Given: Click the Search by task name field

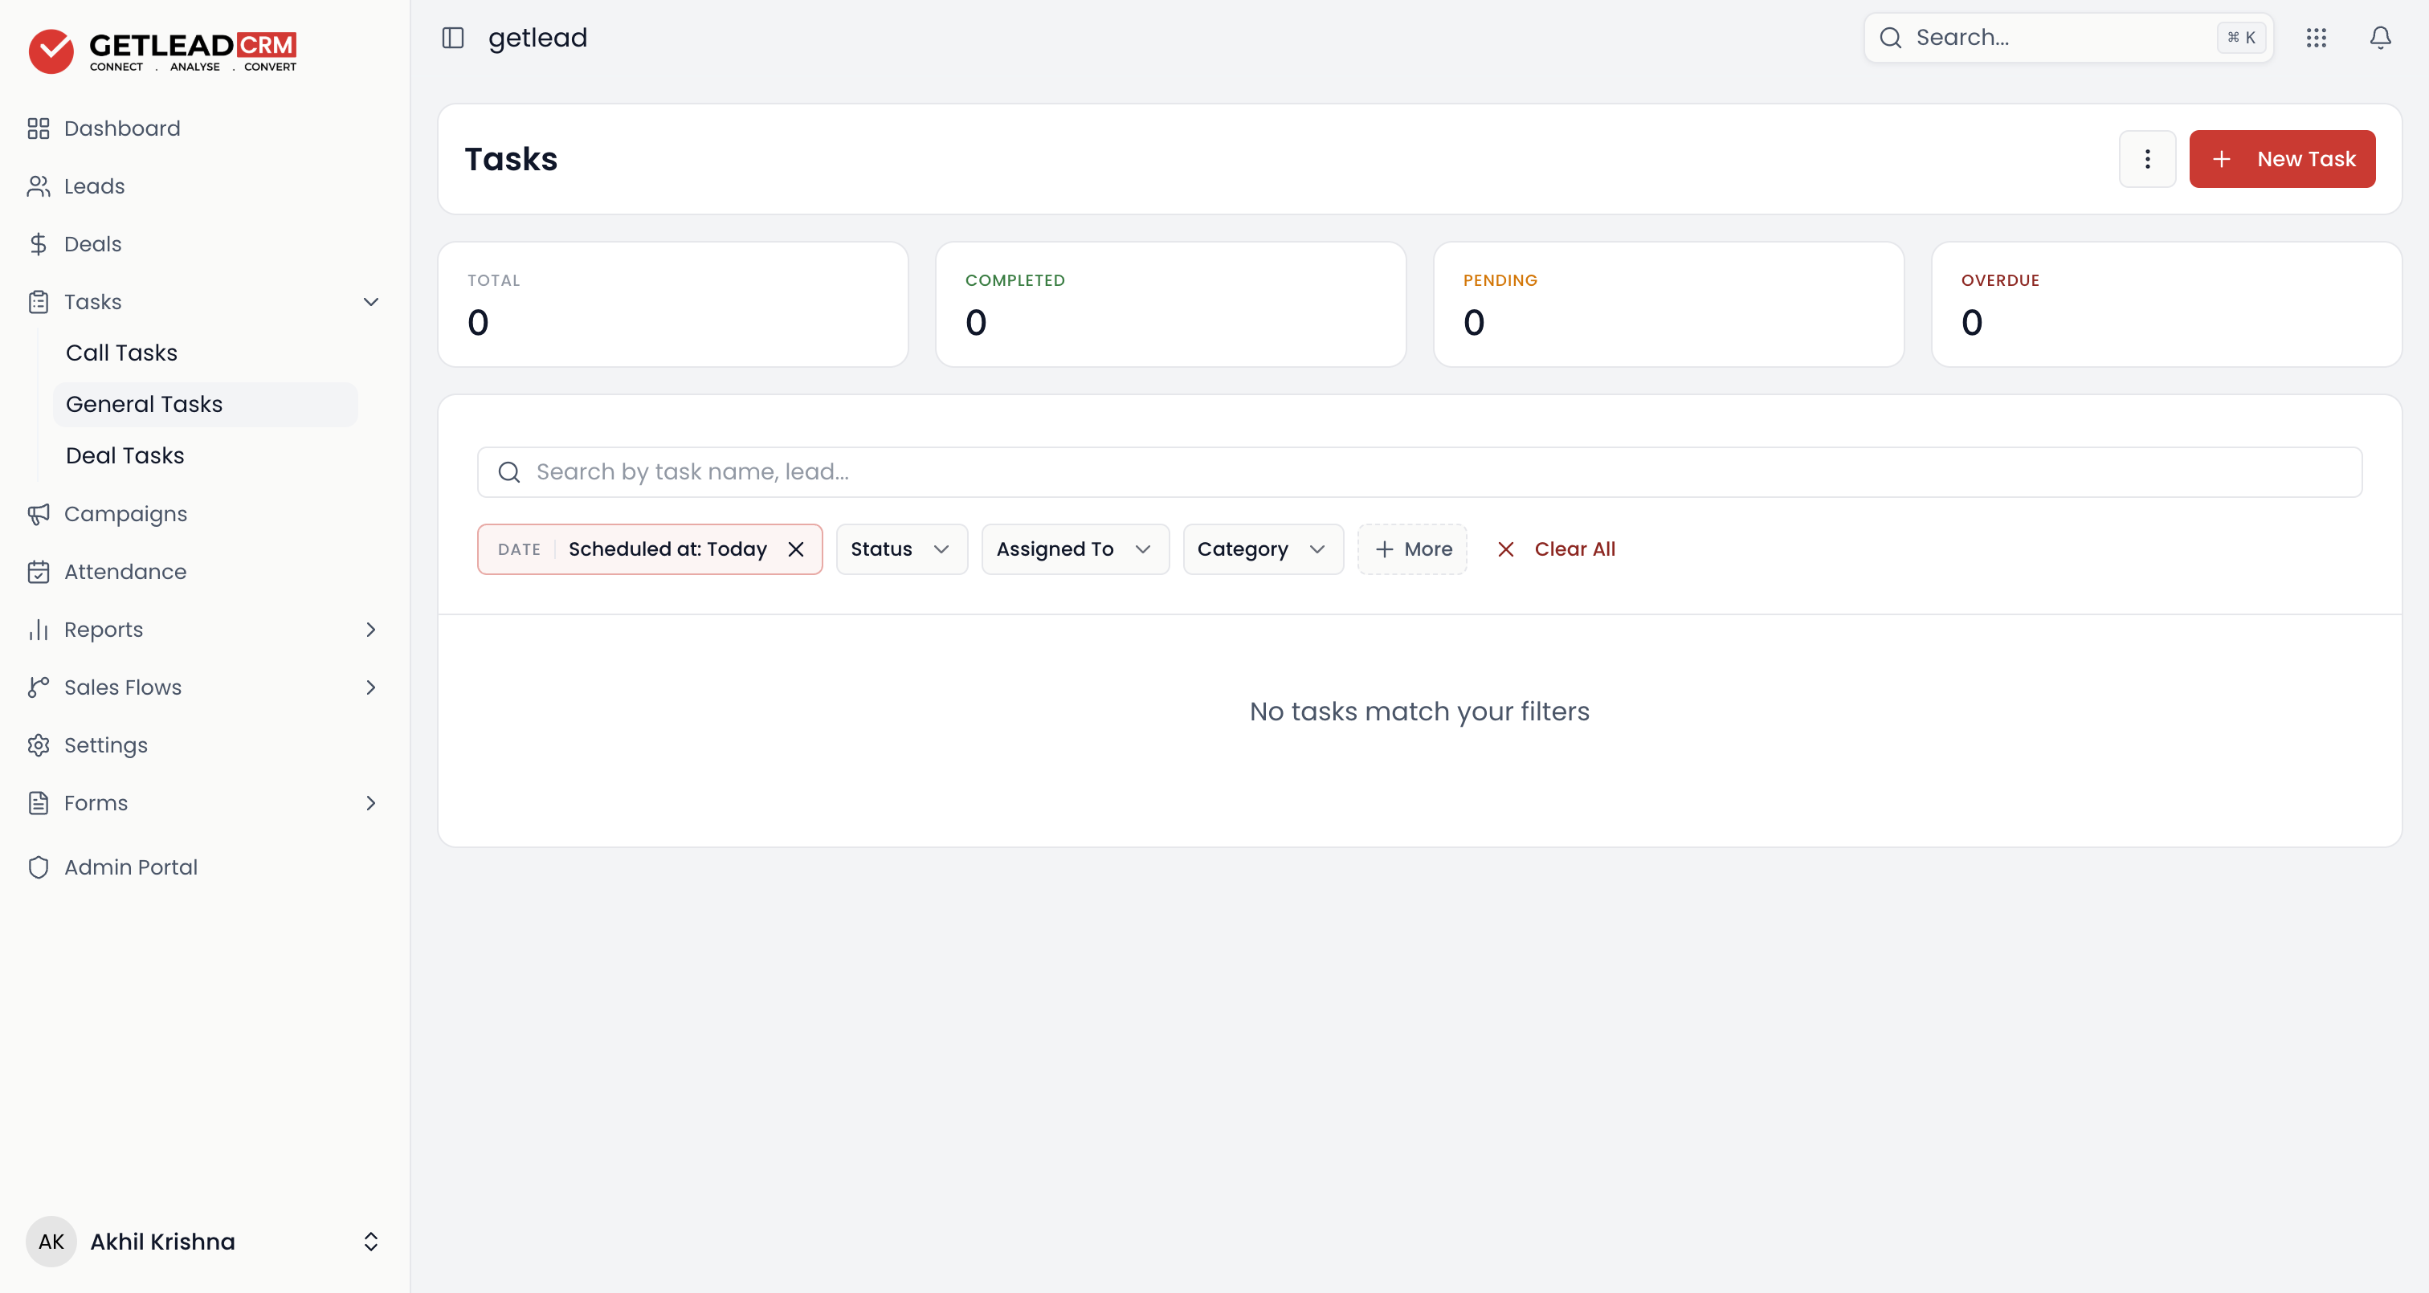Looking at the screenshot, I should (1419, 471).
